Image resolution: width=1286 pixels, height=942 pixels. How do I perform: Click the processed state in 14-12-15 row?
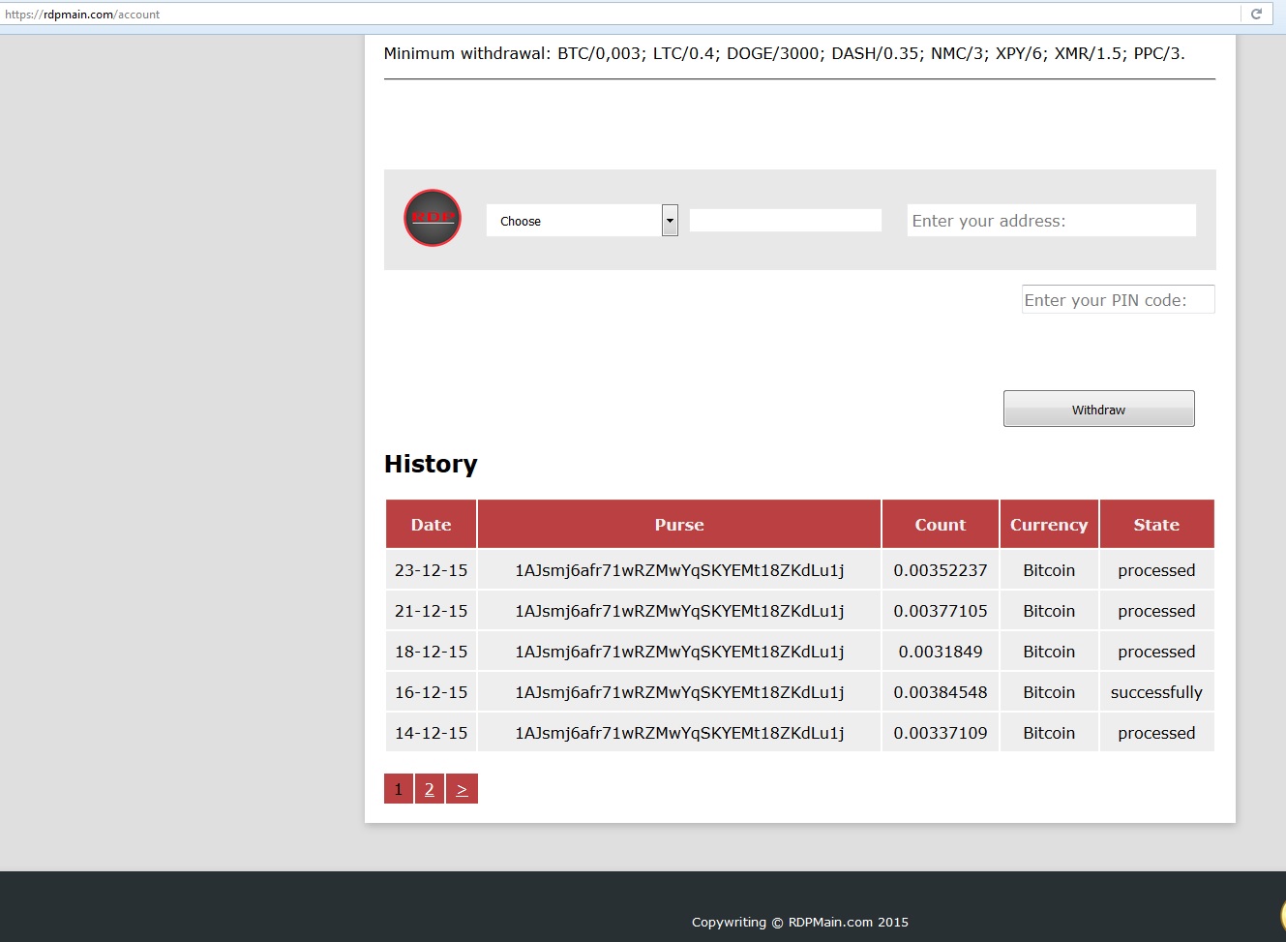click(1156, 733)
